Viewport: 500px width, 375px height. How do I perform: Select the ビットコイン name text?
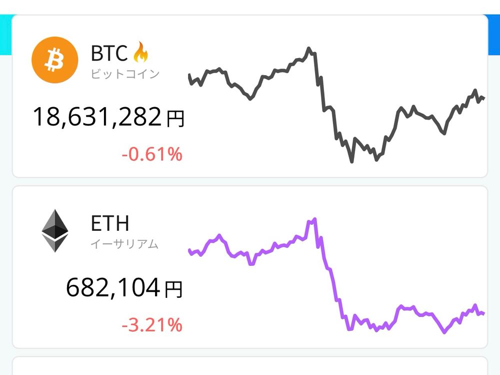(125, 74)
